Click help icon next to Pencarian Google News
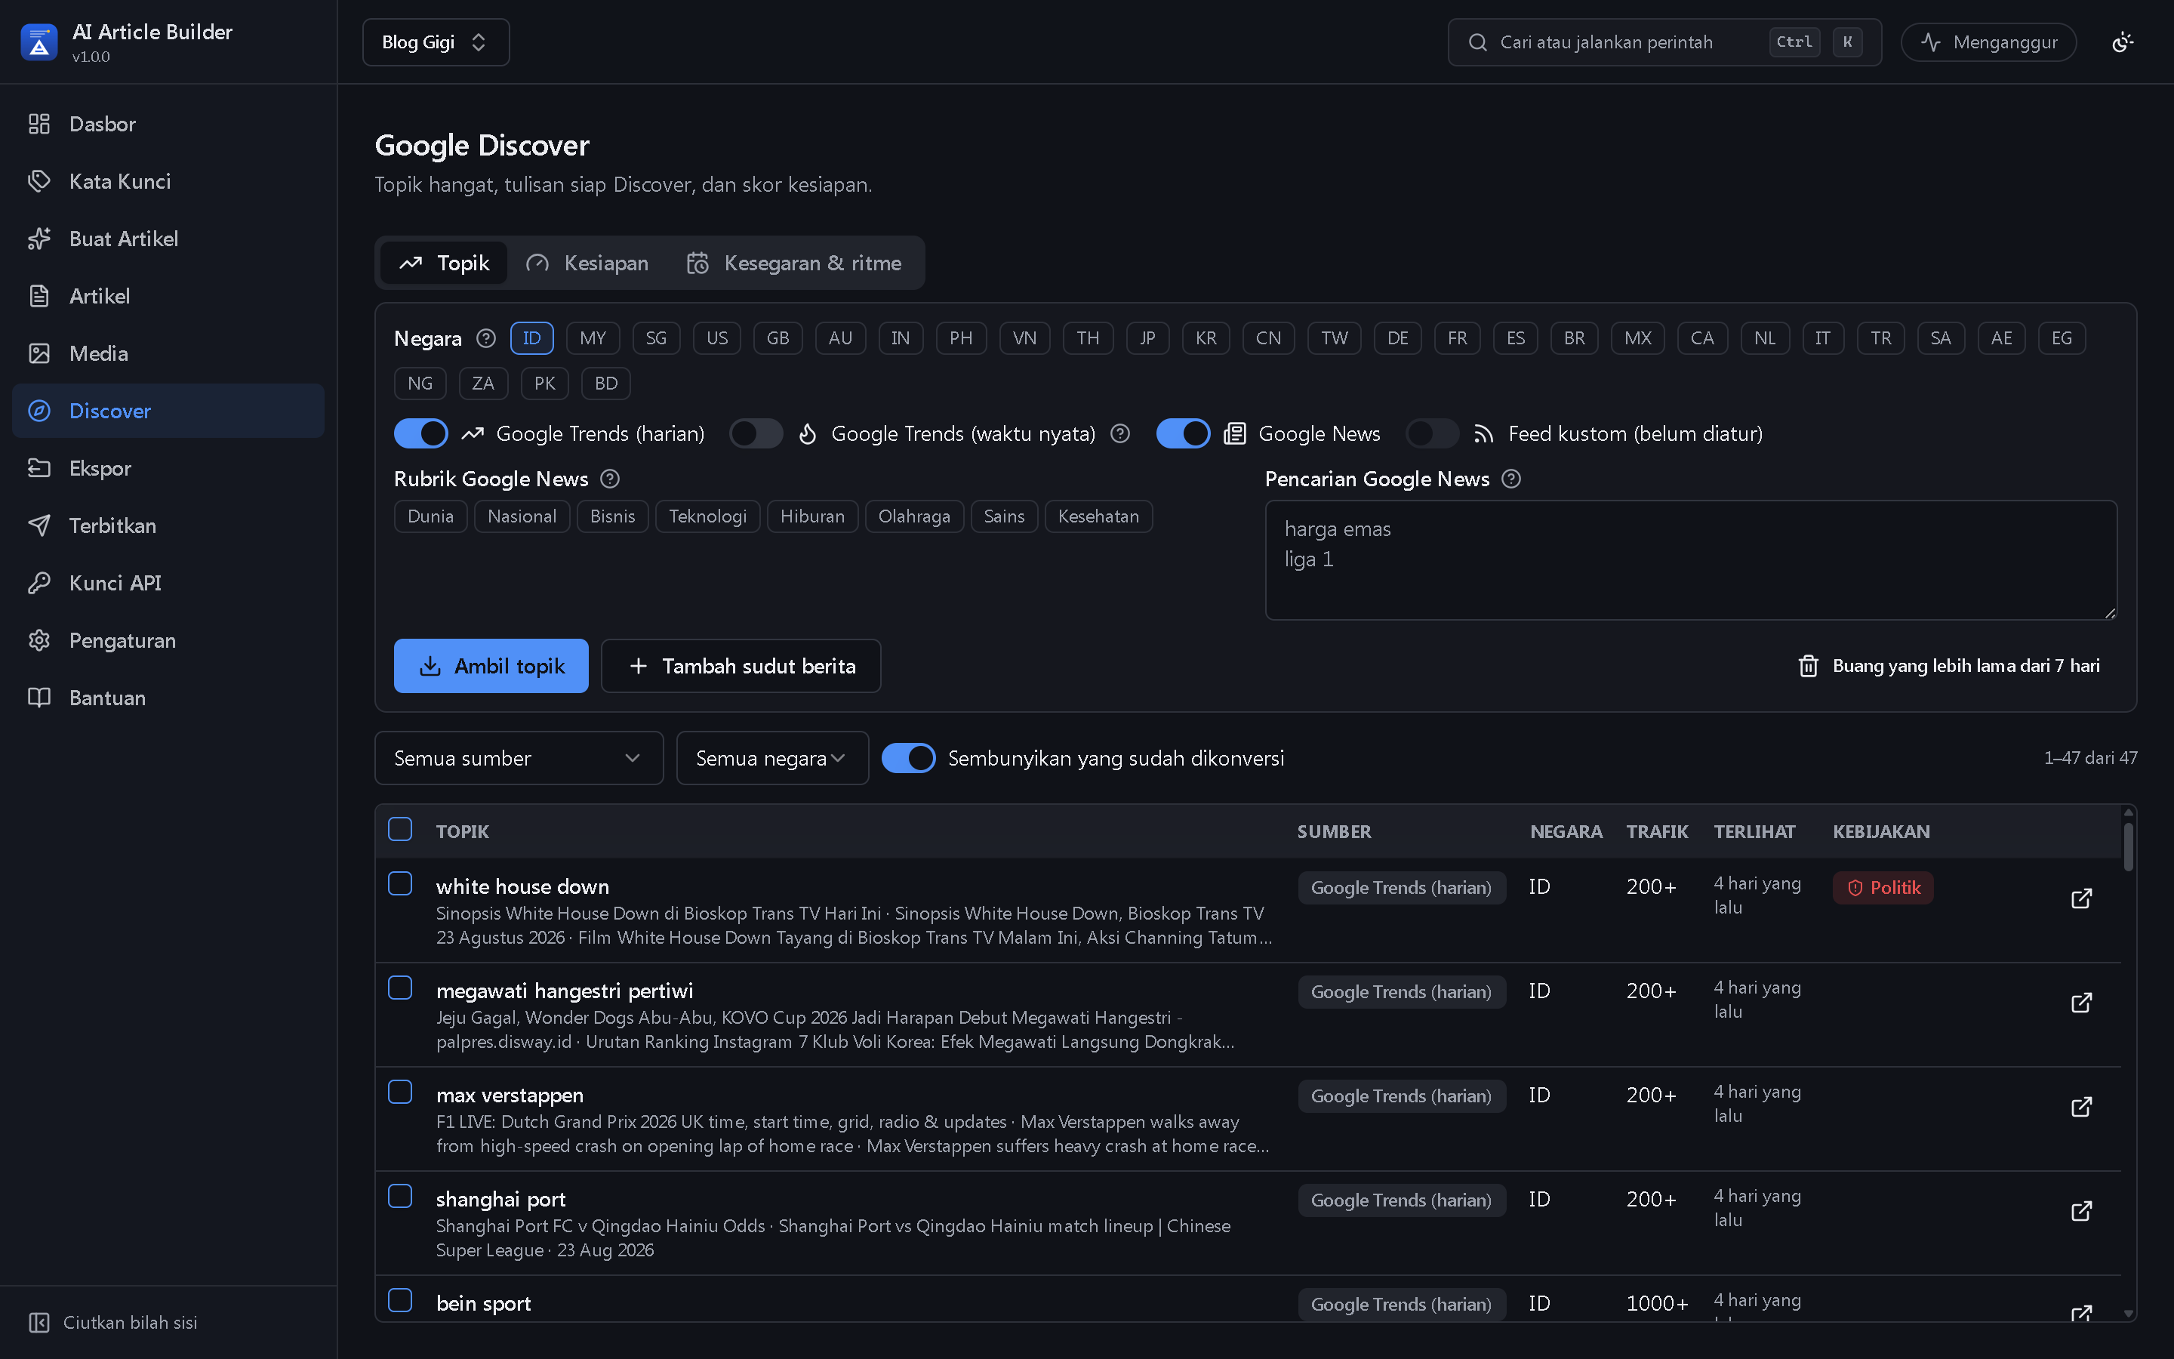Viewport: 2174px width, 1359px height. (x=1511, y=479)
